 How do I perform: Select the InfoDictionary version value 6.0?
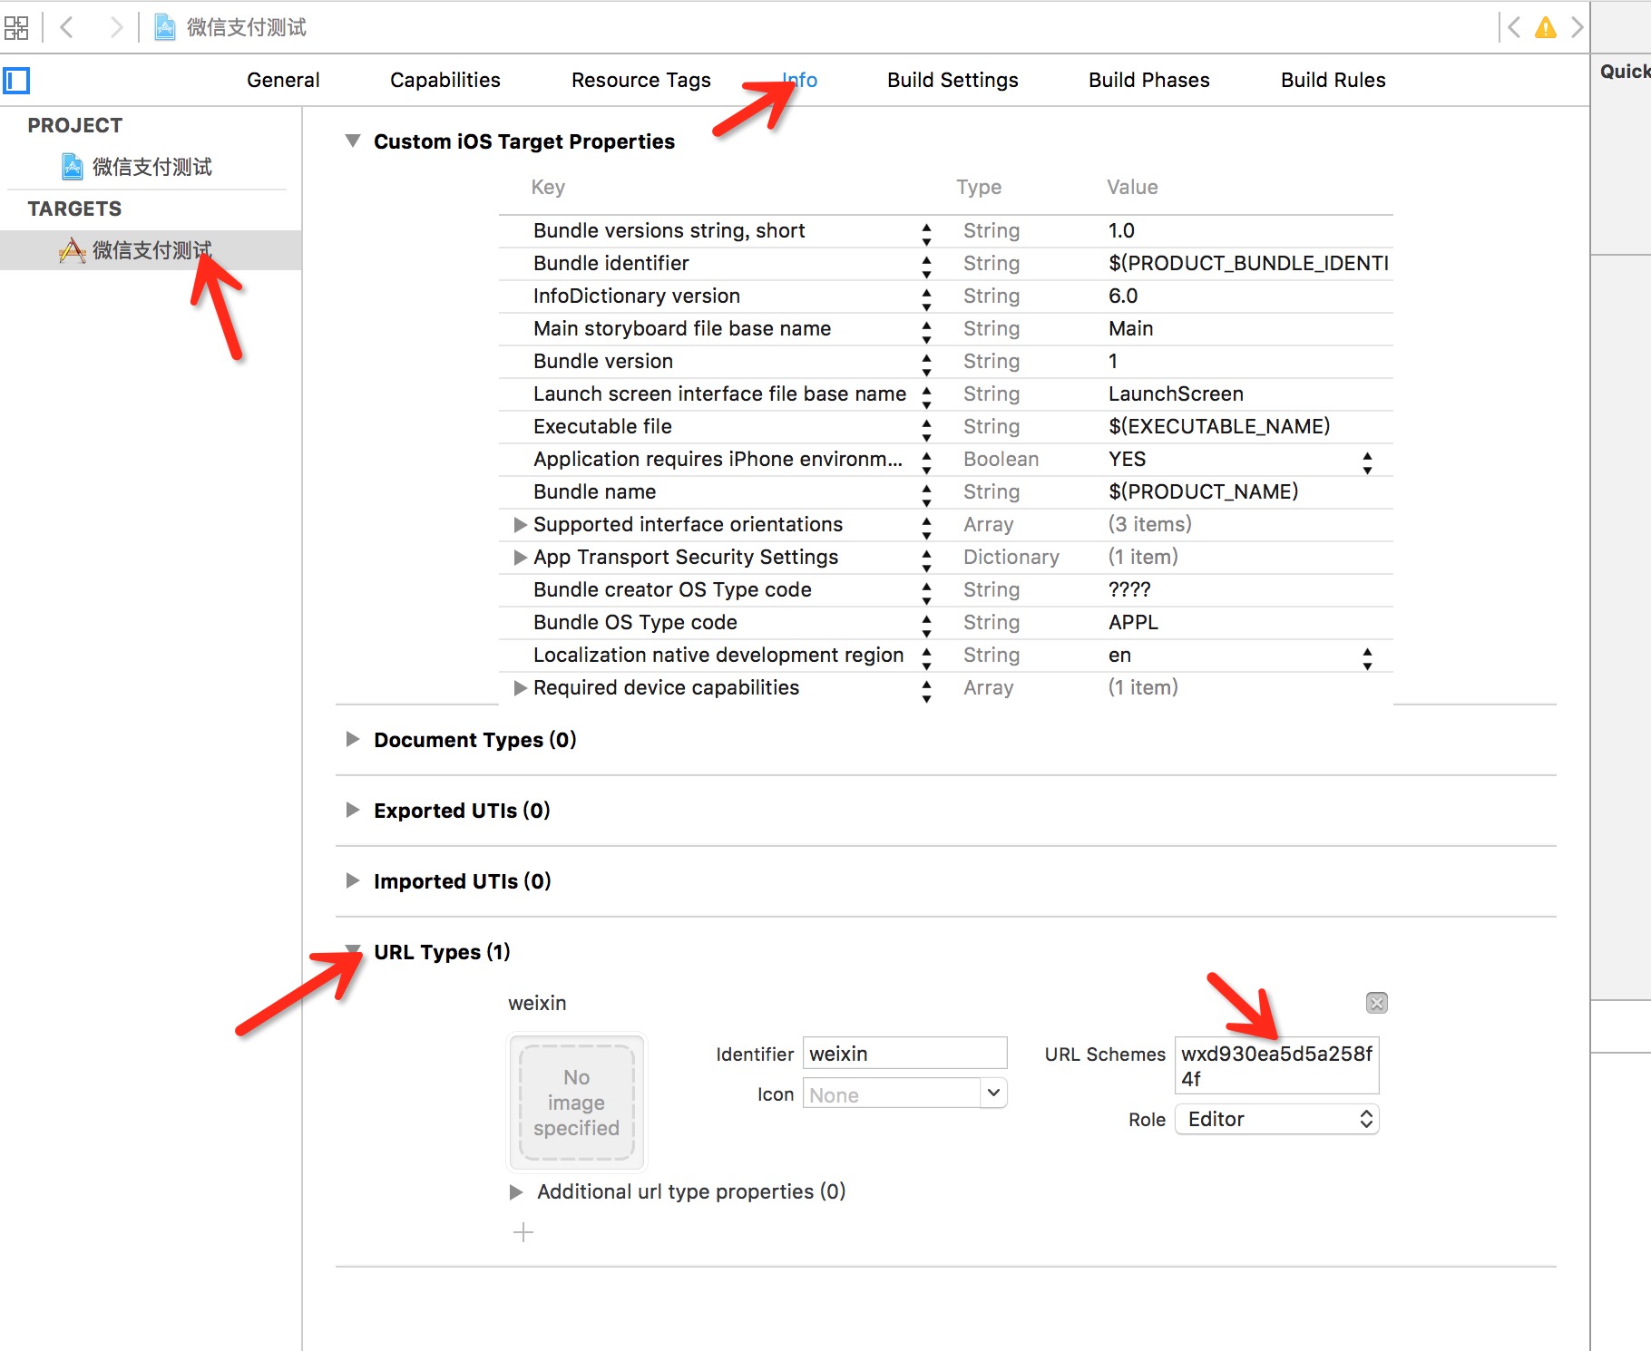tap(1123, 296)
